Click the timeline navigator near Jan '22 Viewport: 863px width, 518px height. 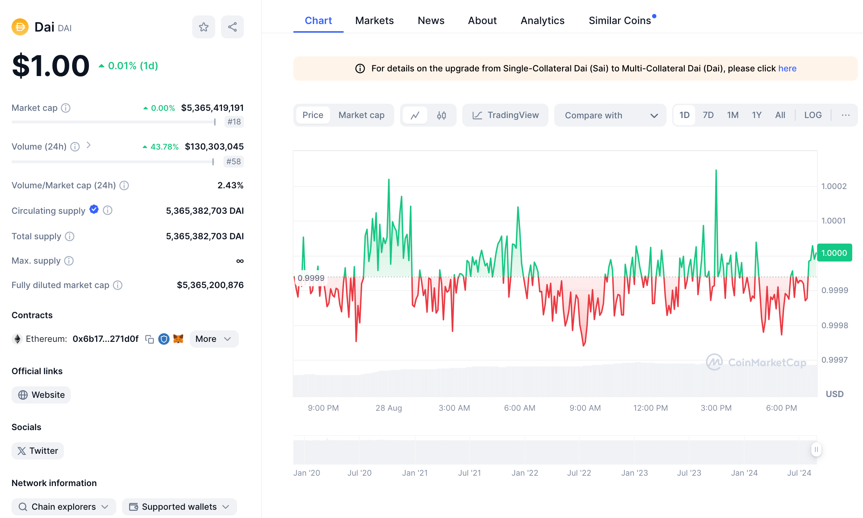[x=525, y=451]
